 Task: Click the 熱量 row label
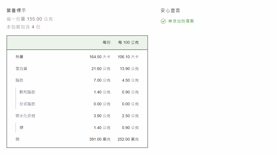point(20,57)
